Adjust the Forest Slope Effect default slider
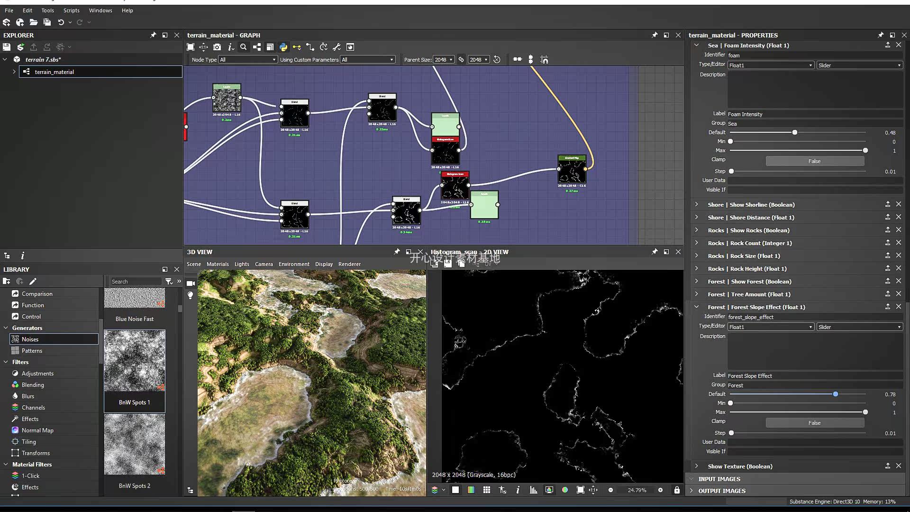The width and height of the screenshot is (910, 512). 835,394
